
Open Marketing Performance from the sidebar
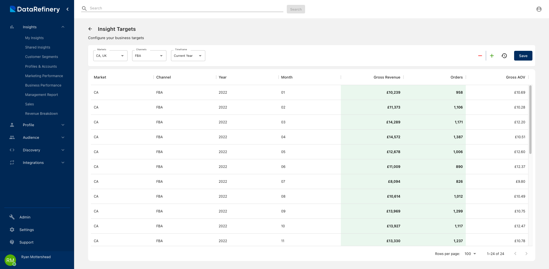pos(44,76)
